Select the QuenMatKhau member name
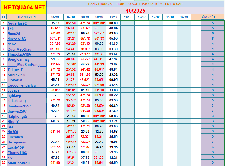Image resolution: width=225 pixels, height=166 pixels. (19, 49)
